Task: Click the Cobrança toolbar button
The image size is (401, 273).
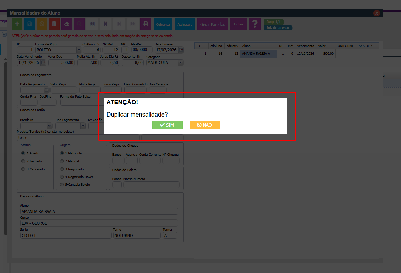Action: [163, 24]
